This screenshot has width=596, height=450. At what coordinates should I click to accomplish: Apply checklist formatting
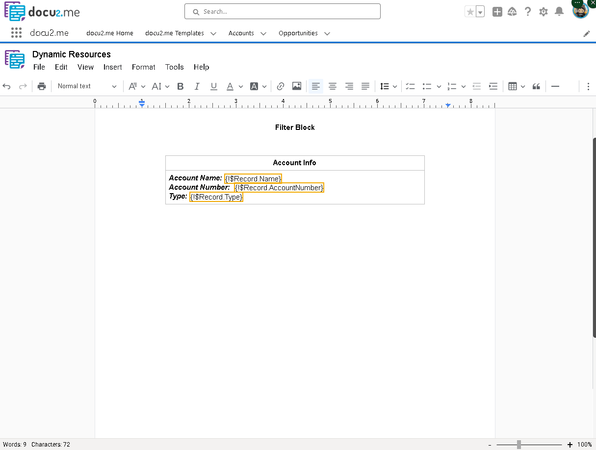tap(411, 86)
